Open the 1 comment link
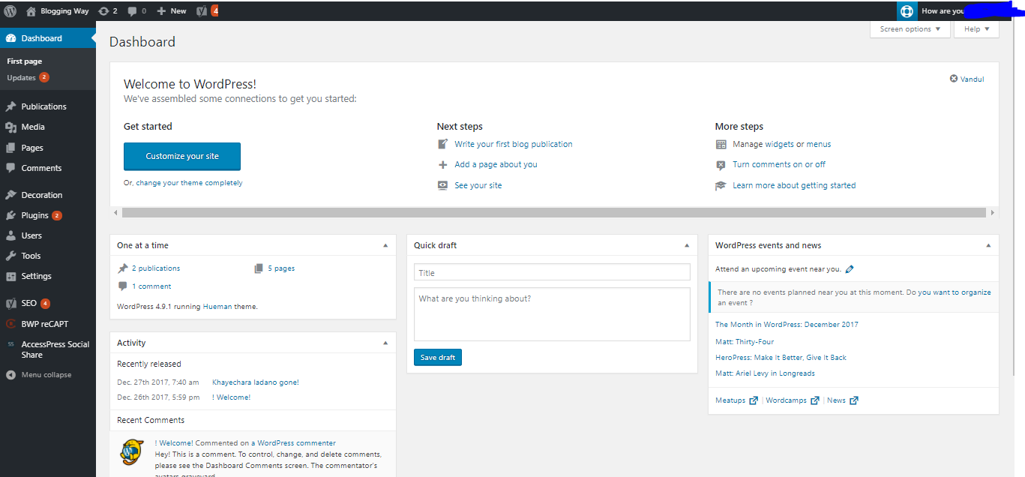 pos(151,286)
